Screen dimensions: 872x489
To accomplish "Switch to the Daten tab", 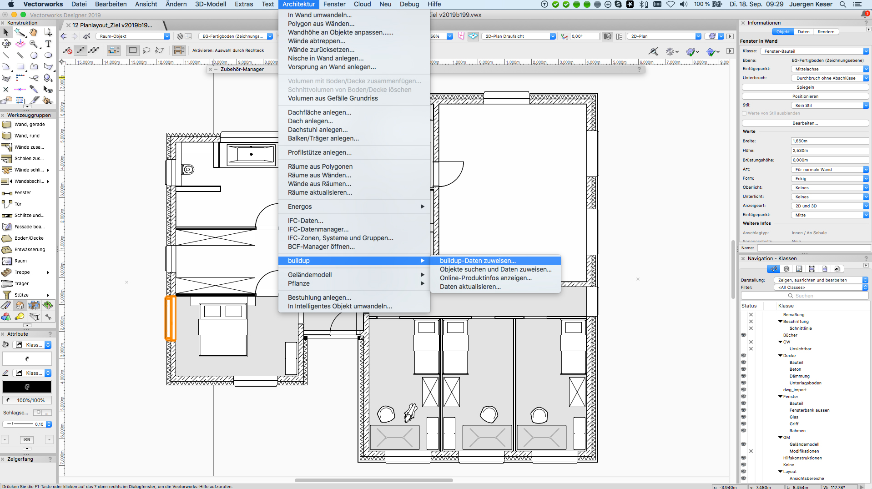I will 804,32.
